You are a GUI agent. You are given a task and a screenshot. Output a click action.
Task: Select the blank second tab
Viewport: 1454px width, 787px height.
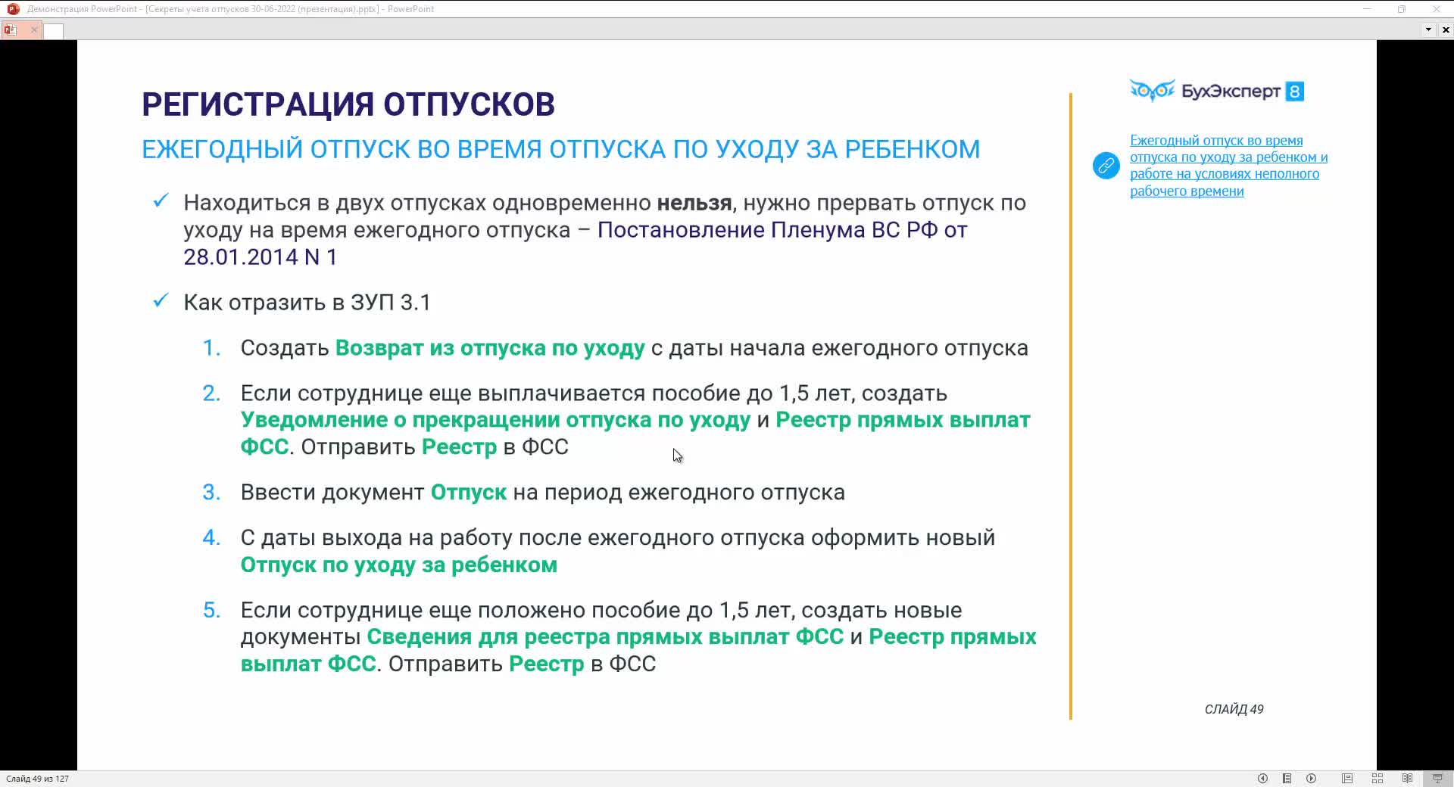click(54, 31)
